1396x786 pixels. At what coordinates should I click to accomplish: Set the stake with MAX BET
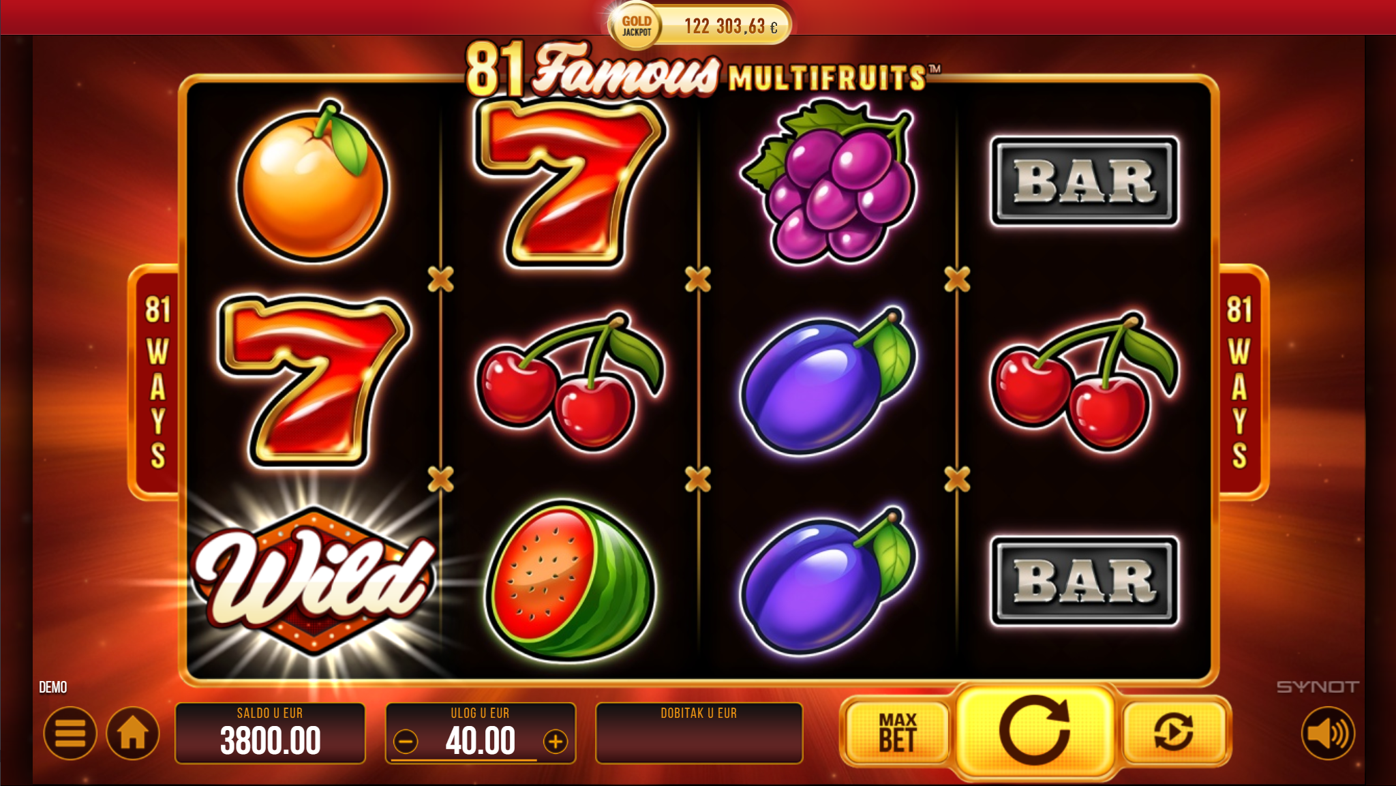tap(897, 732)
